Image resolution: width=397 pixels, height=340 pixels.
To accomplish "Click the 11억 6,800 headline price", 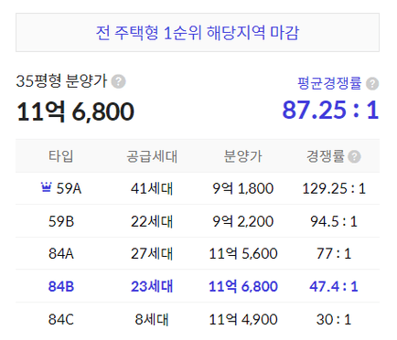I will 75,112.
